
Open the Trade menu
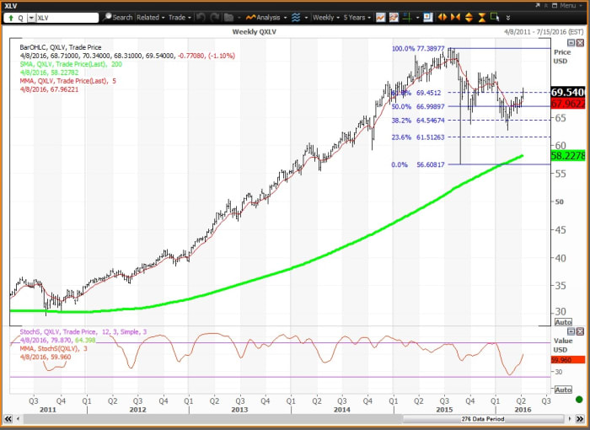179,17
